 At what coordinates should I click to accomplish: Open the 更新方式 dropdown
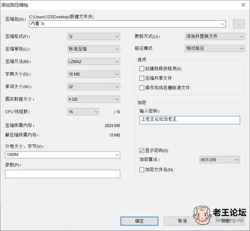tap(215, 36)
